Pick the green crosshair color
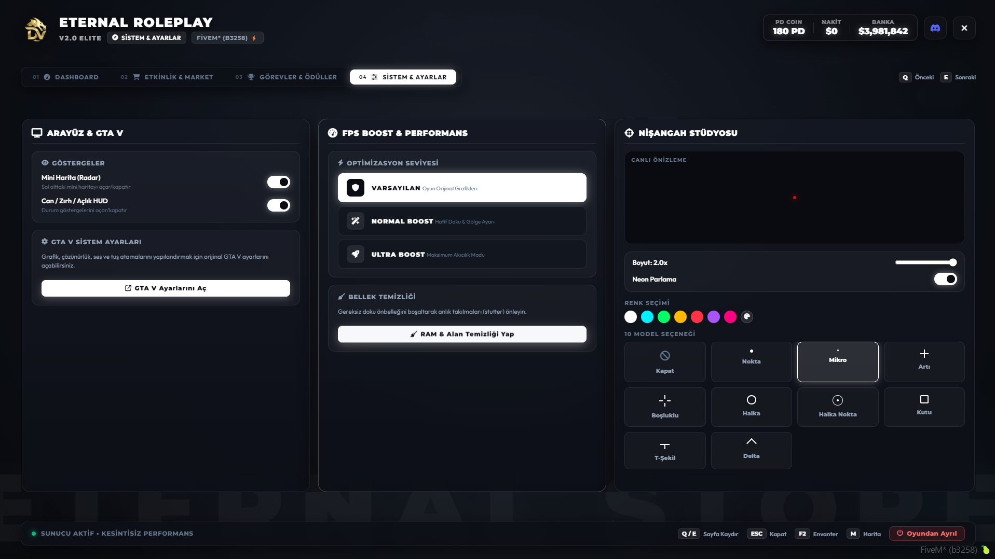 pyautogui.click(x=663, y=317)
